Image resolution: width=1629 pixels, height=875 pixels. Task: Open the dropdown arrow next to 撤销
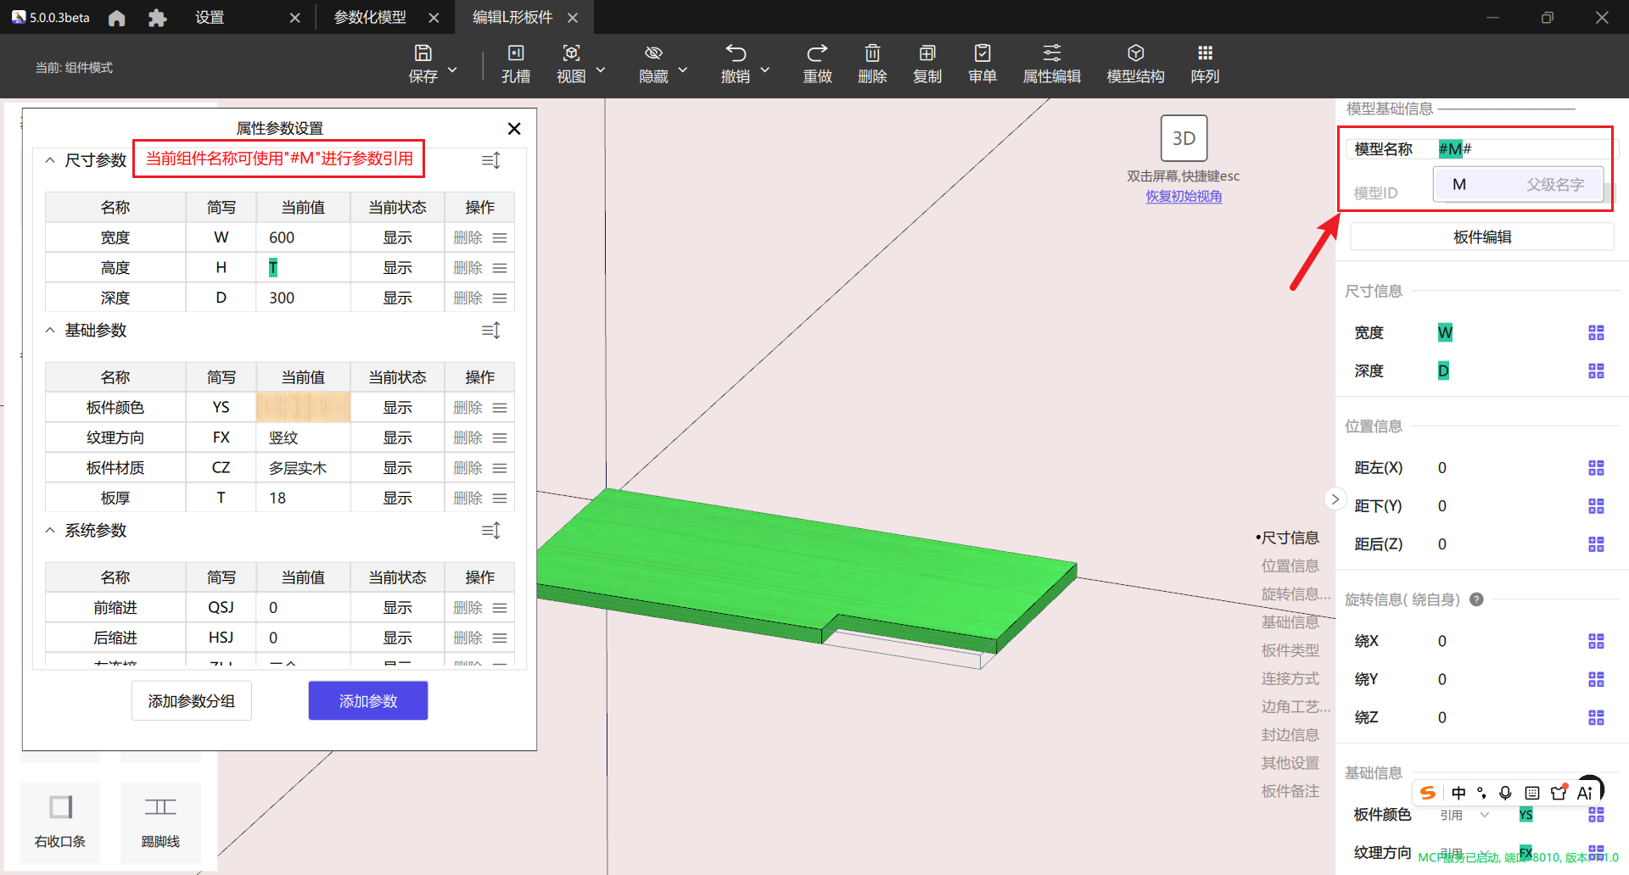pos(765,70)
